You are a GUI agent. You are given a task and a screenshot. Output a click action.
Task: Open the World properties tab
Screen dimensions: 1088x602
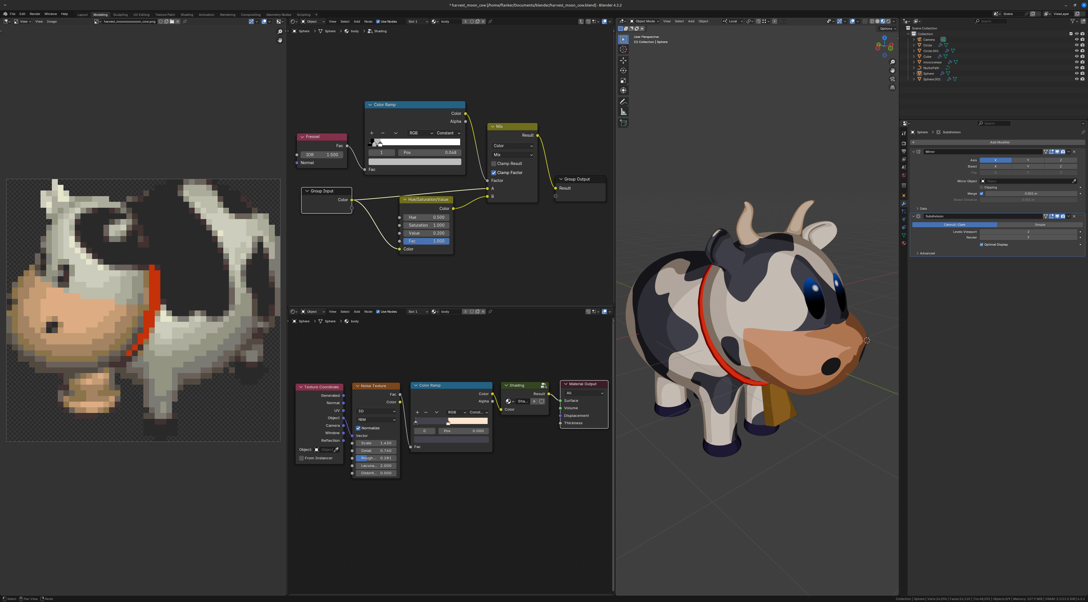(x=904, y=175)
